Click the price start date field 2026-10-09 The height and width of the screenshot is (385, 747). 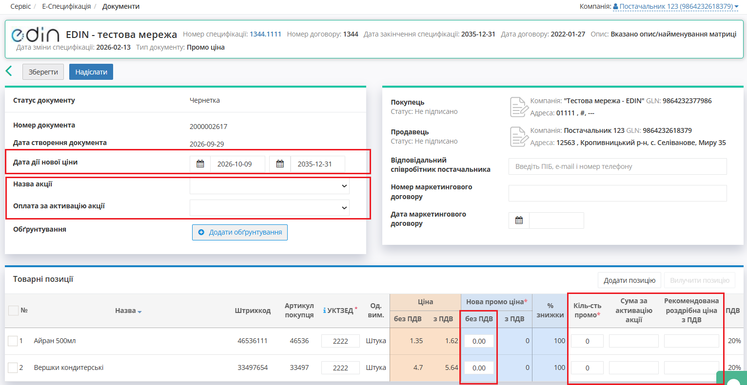[x=237, y=164]
